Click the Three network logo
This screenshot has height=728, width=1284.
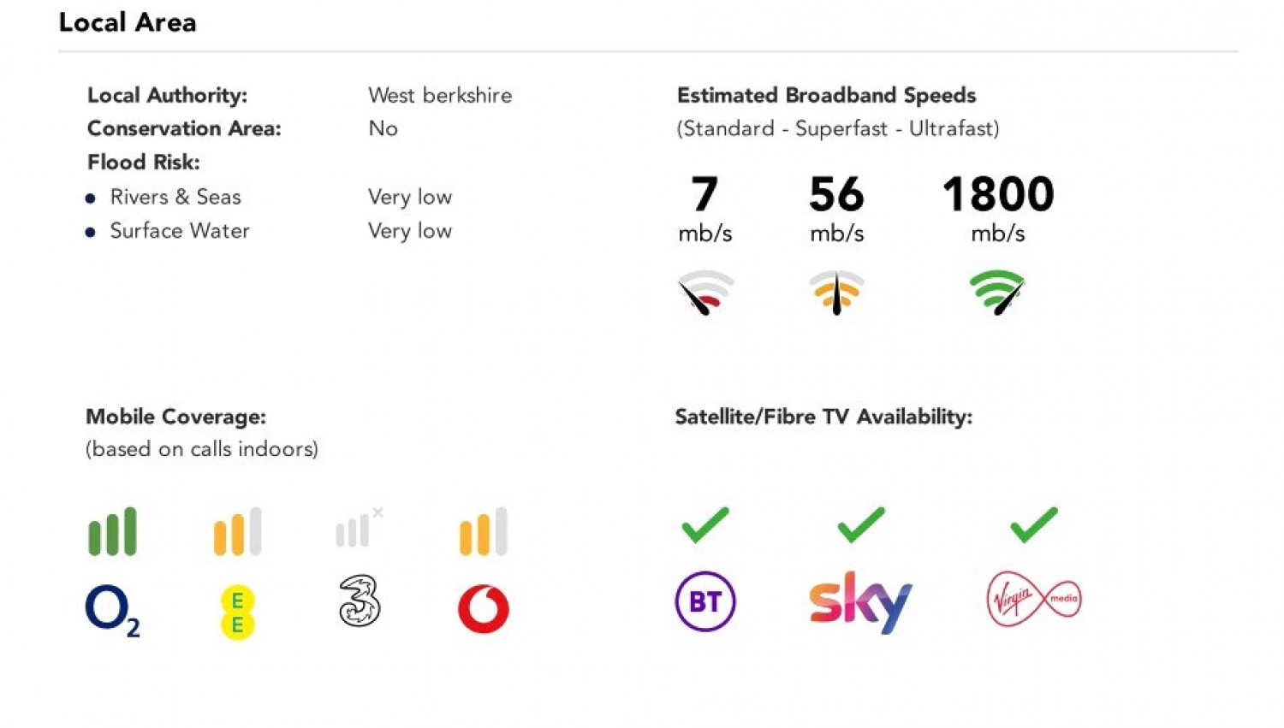pos(360,601)
